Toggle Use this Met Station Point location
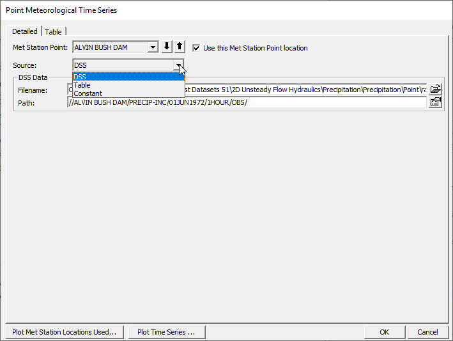 pyautogui.click(x=196, y=48)
